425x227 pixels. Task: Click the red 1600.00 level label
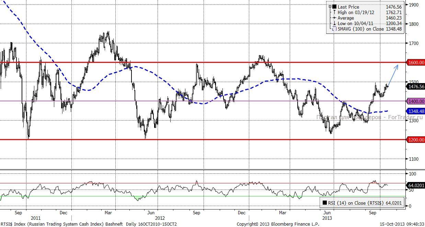click(416, 63)
